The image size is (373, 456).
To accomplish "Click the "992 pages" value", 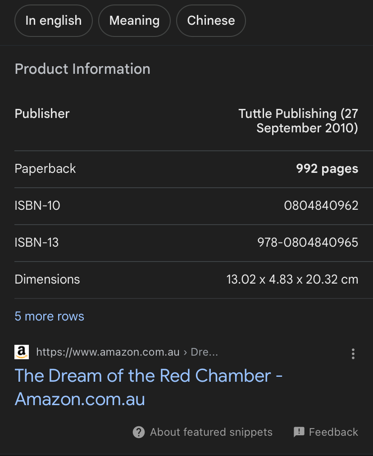I will [x=327, y=169].
